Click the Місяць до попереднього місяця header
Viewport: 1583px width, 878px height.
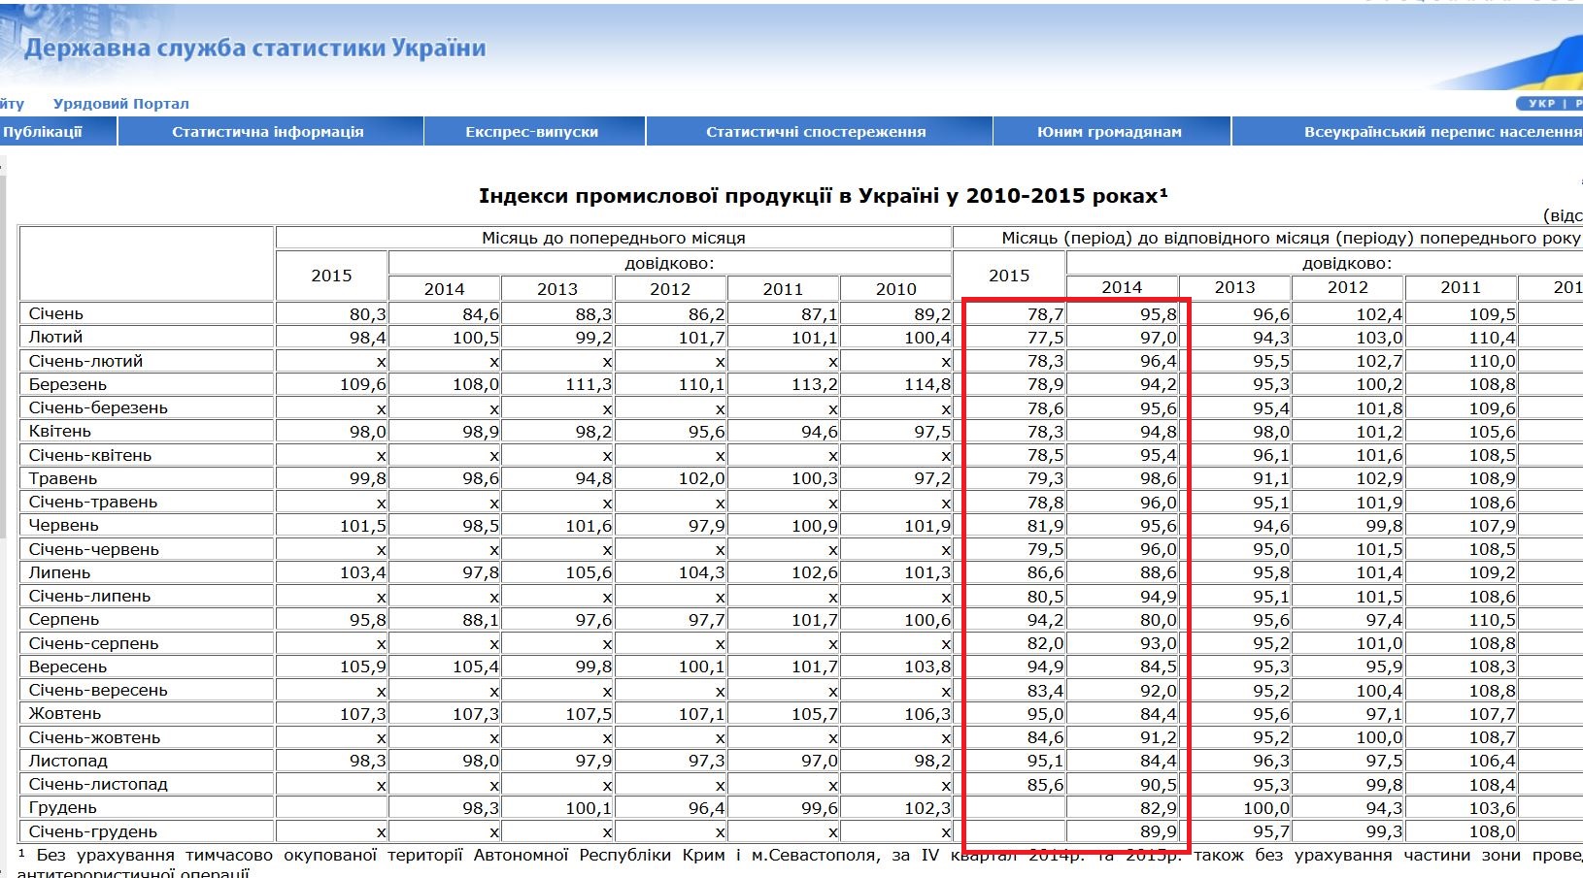tap(613, 238)
